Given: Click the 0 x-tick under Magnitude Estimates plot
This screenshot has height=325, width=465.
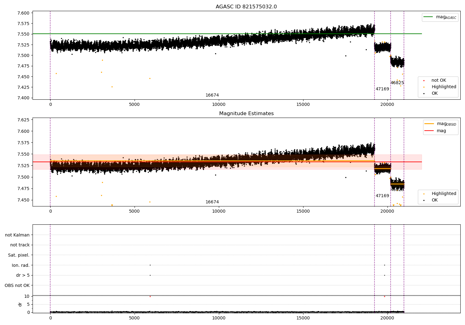Looking at the screenshot, I should point(50,211).
